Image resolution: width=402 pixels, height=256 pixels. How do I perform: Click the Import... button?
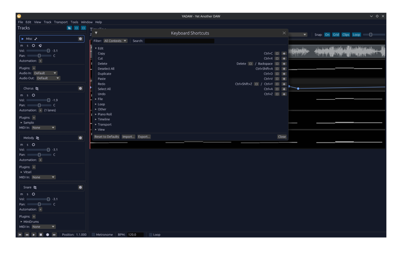click(129, 137)
